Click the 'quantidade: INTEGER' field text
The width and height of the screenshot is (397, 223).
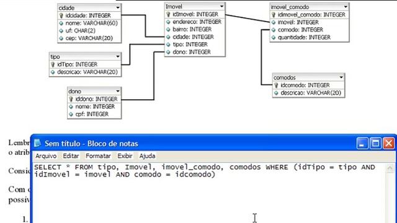pyautogui.click(x=305, y=38)
